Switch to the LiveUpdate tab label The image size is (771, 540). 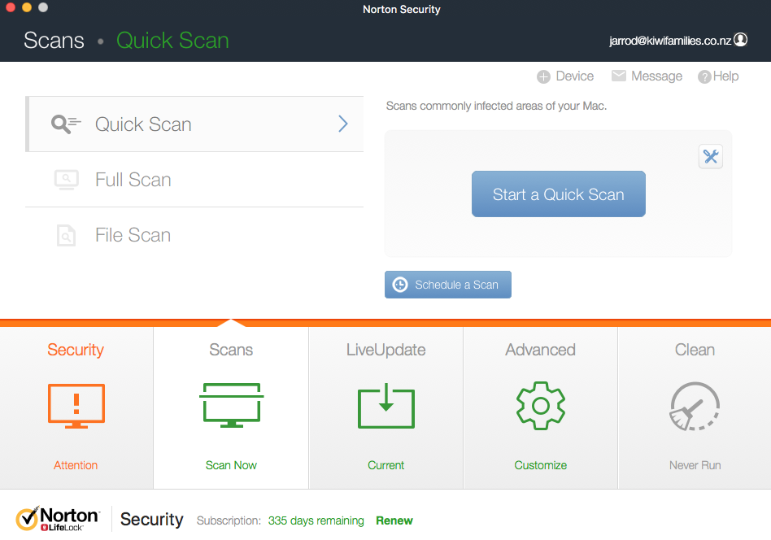(385, 350)
